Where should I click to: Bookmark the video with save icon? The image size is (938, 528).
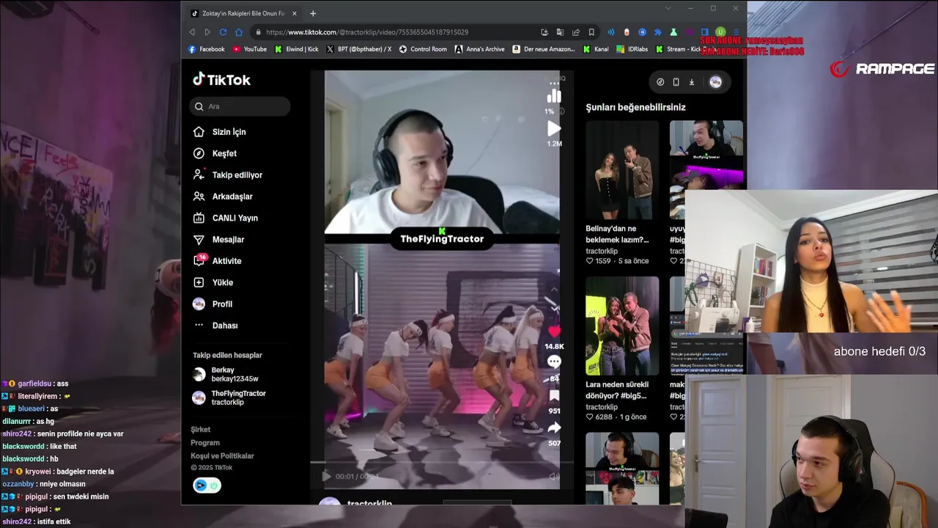point(554,396)
